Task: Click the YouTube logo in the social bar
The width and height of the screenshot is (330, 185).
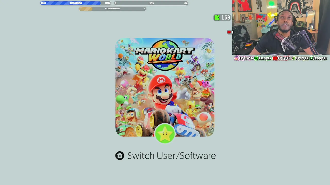Action: [275, 58]
